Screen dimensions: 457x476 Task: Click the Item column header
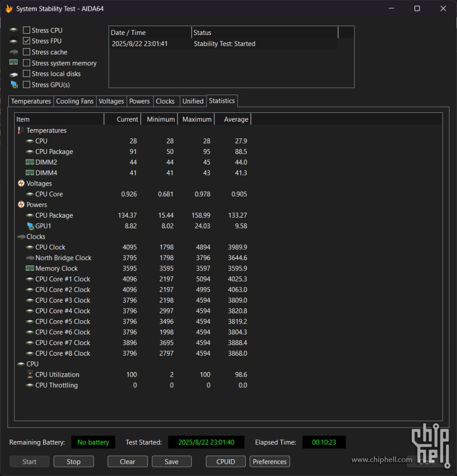[59, 119]
